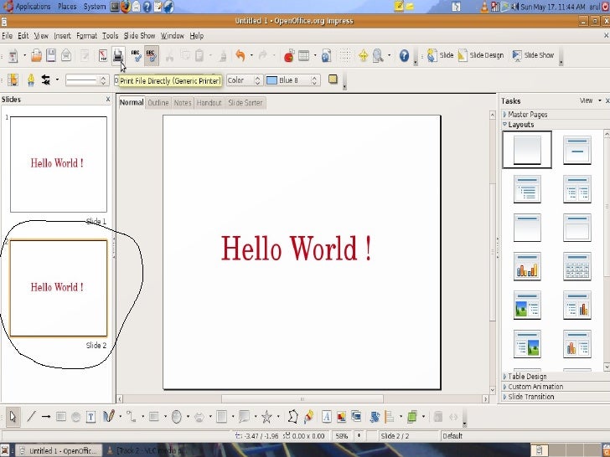Click the Open file folder icon

point(36,55)
